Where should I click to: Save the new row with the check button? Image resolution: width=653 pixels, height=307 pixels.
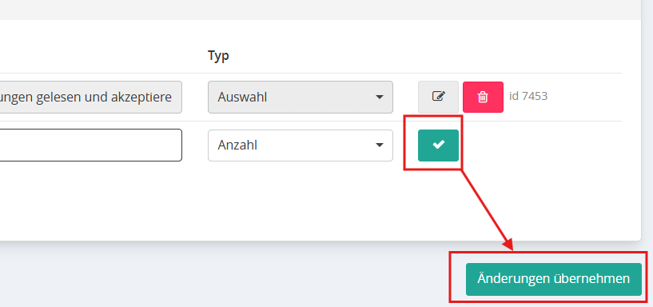pyautogui.click(x=438, y=145)
